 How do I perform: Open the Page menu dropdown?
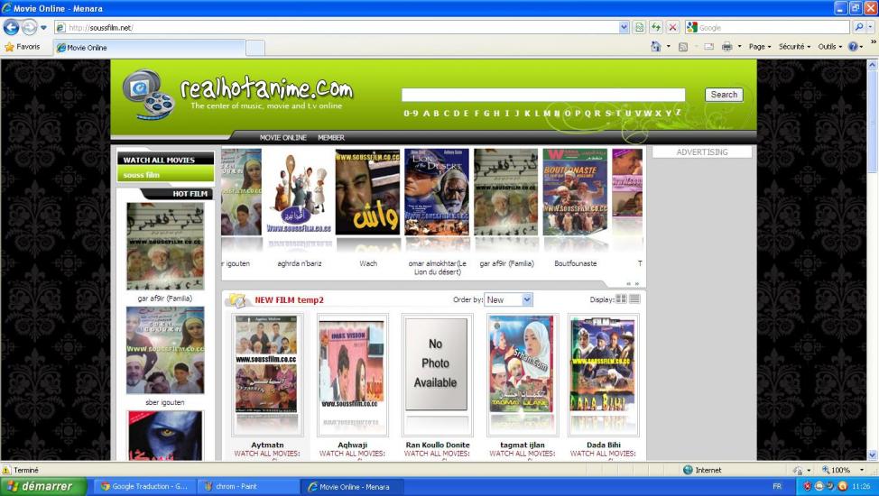(759, 47)
